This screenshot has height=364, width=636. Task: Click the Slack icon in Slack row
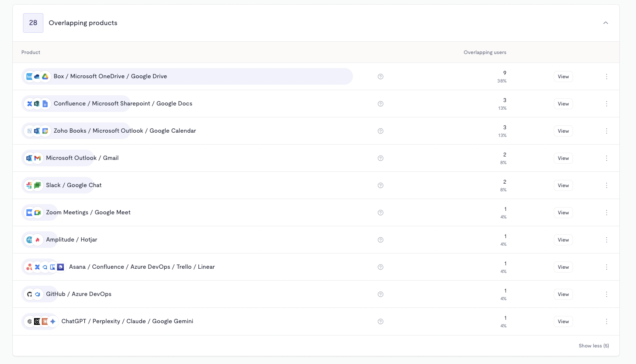[x=29, y=185]
